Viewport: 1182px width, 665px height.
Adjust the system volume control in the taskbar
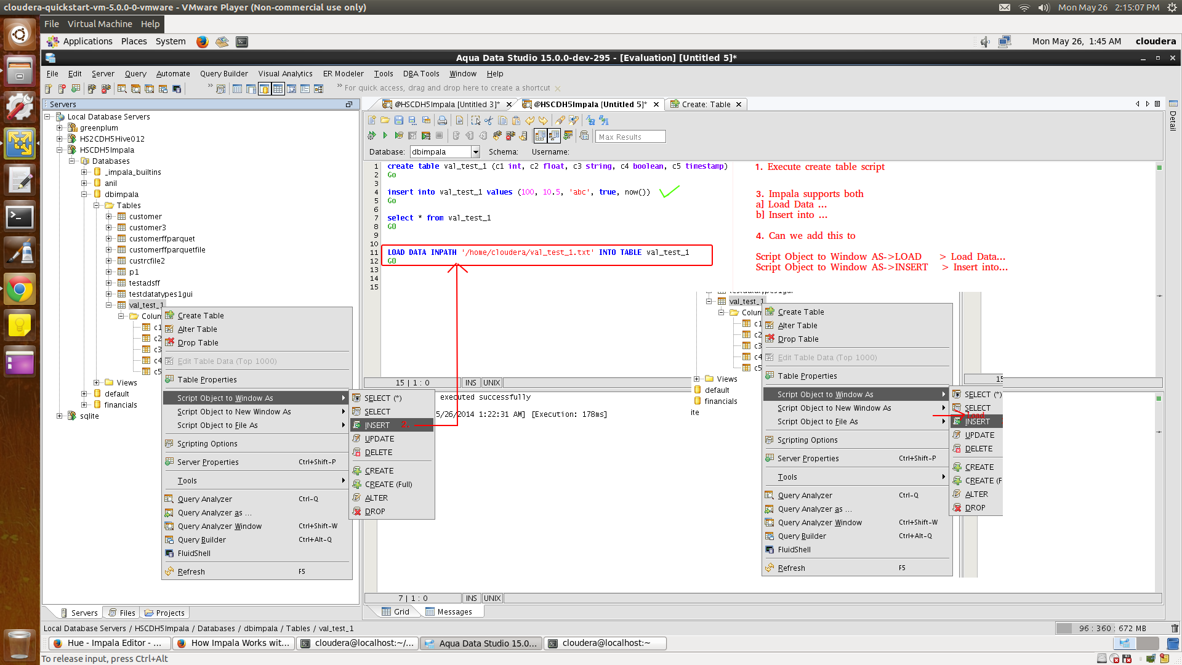click(984, 41)
